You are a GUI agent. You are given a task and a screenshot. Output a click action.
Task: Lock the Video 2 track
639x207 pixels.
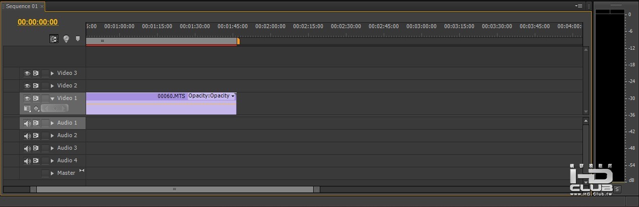[45, 85]
